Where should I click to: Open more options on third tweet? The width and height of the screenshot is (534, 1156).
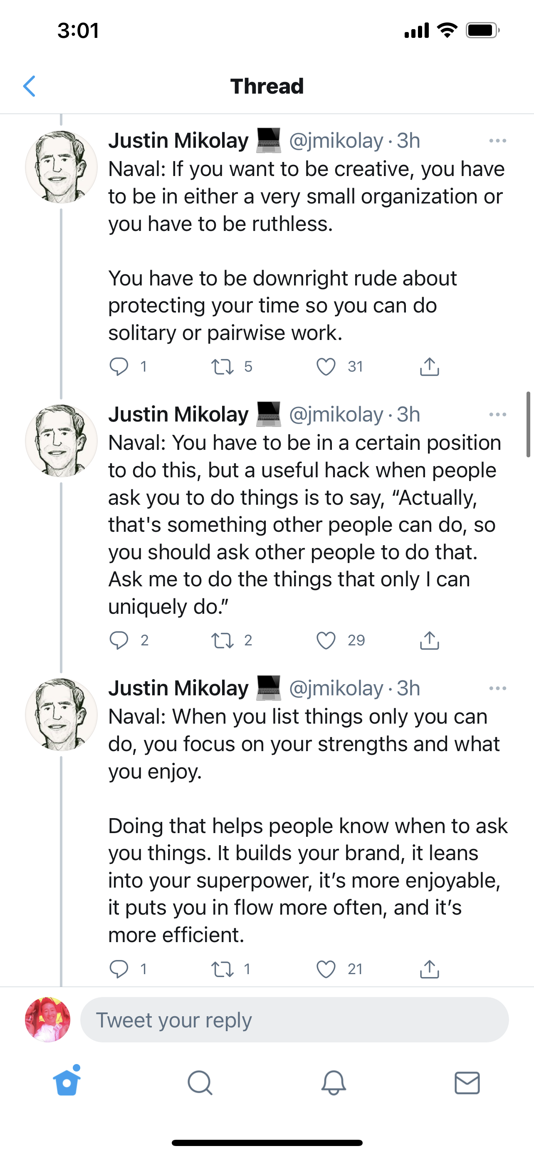[498, 688]
